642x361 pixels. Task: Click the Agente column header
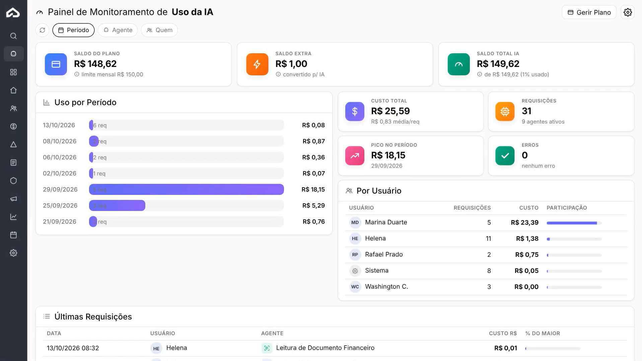coord(272,334)
